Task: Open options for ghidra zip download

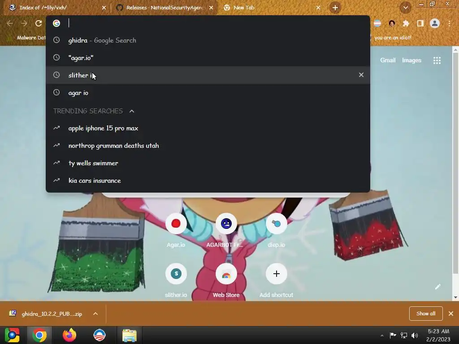Action: pos(95,314)
